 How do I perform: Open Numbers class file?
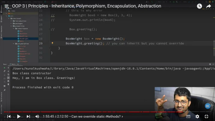click(x=22, y=51)
